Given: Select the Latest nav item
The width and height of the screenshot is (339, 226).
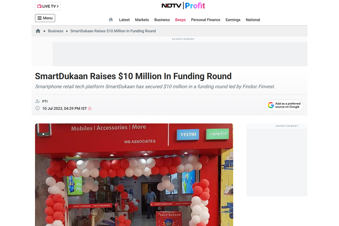Looking at the screenshot, I should point(124,20).
